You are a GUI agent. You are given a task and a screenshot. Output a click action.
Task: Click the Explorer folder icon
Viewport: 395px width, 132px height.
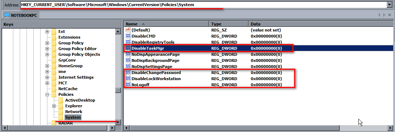pyautogui.click(x=61, y=106)
